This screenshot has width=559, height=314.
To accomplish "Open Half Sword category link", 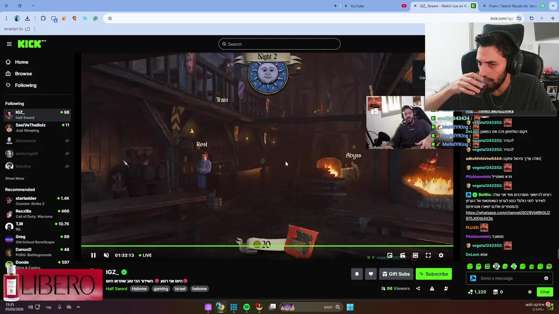I will (116, 289).
